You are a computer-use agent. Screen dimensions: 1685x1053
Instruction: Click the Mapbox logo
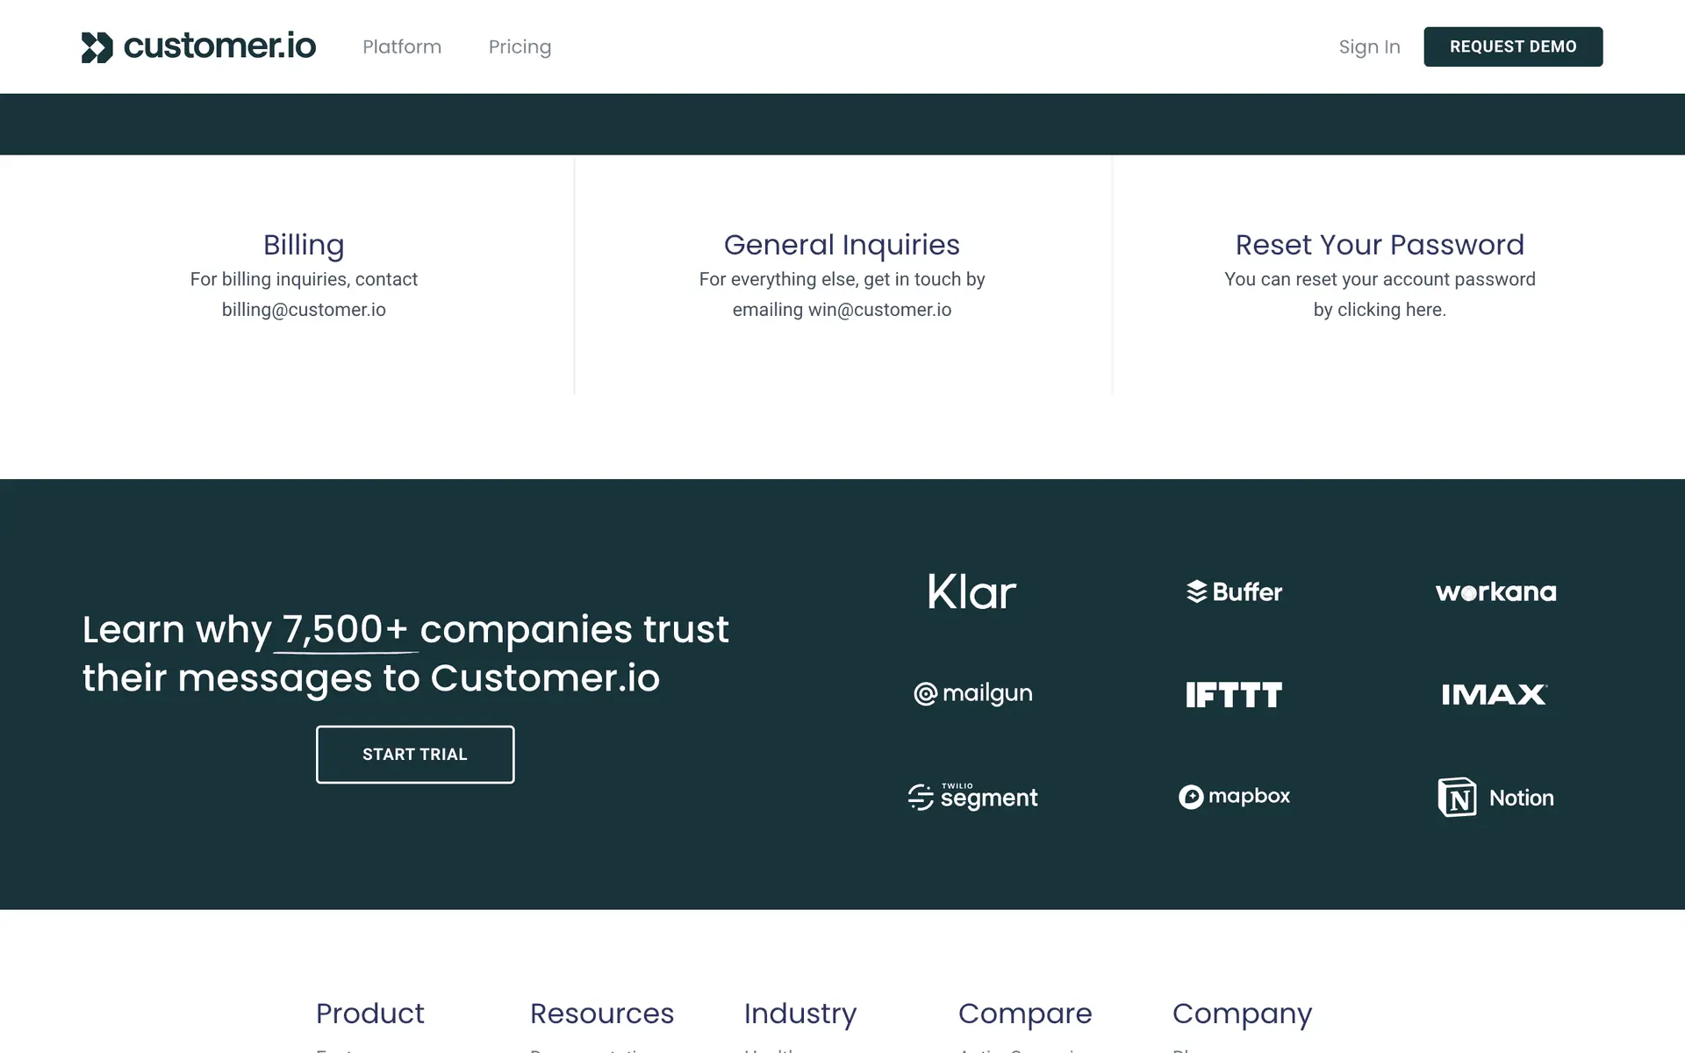click(1234, 797)
